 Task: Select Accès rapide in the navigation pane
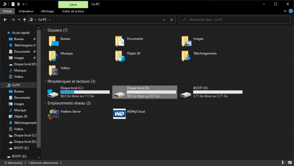click(21, 33)
